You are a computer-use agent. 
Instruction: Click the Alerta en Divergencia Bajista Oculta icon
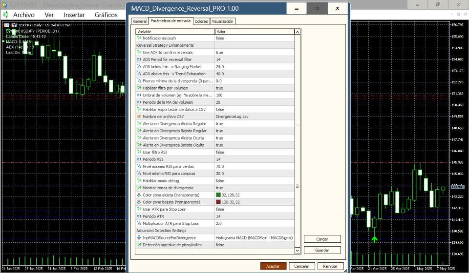pos(139,145)
